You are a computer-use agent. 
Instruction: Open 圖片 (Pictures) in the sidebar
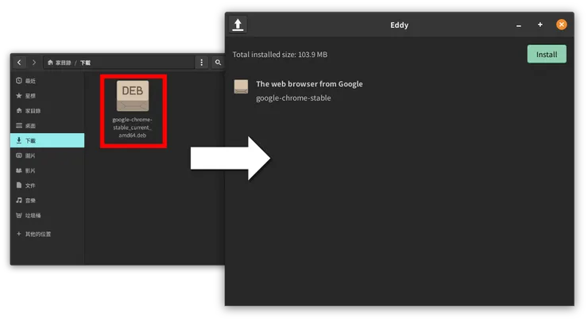click(x=47, y=155)
